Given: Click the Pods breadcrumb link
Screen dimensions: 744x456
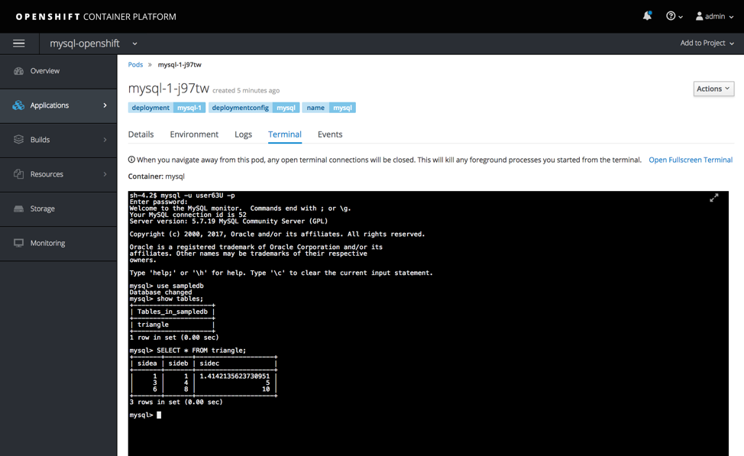Looking at the screenshot, I should coord(134,65).
